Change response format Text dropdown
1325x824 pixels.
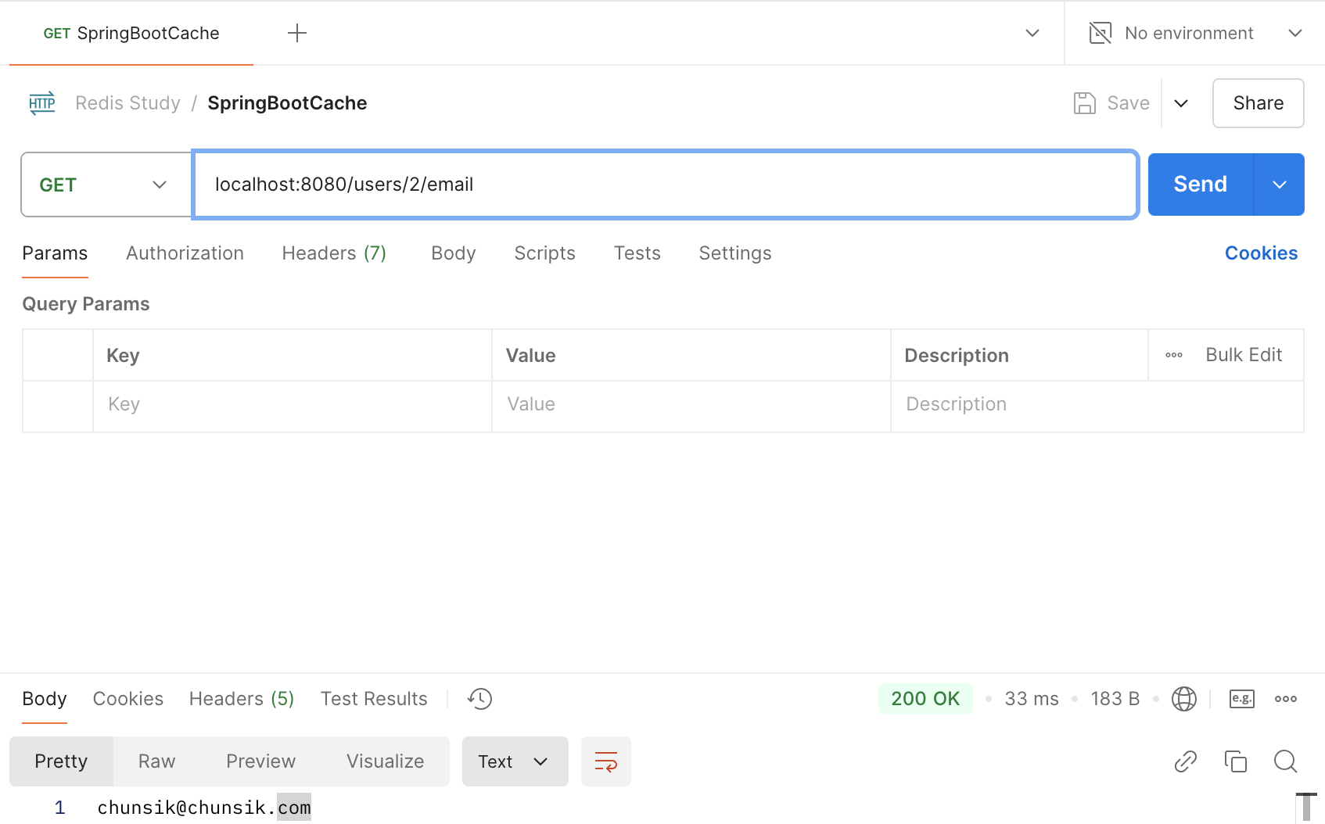click(515, 761)
